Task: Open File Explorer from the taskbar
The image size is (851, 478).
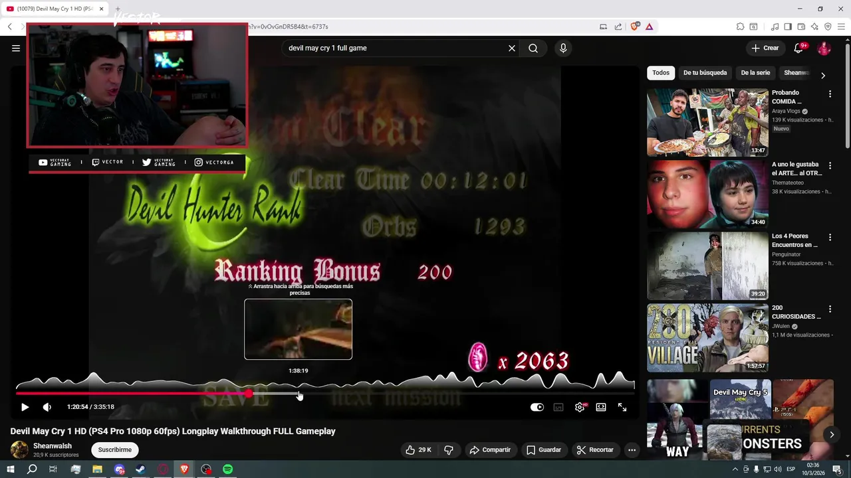Action: point(97,469)
